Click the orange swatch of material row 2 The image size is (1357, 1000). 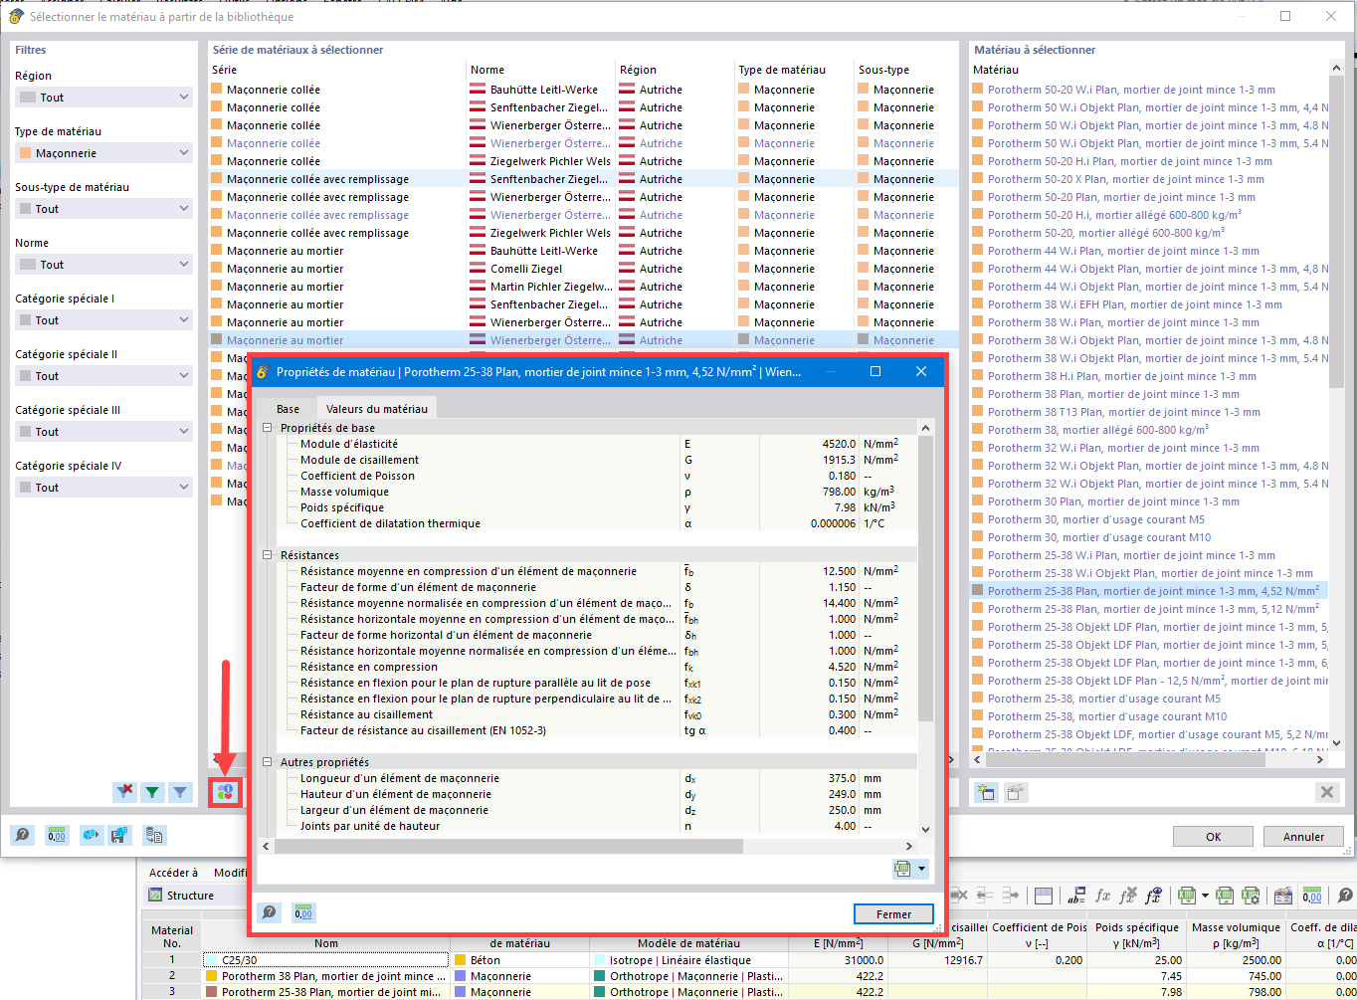pyautogui.click(x=213, y=976)
